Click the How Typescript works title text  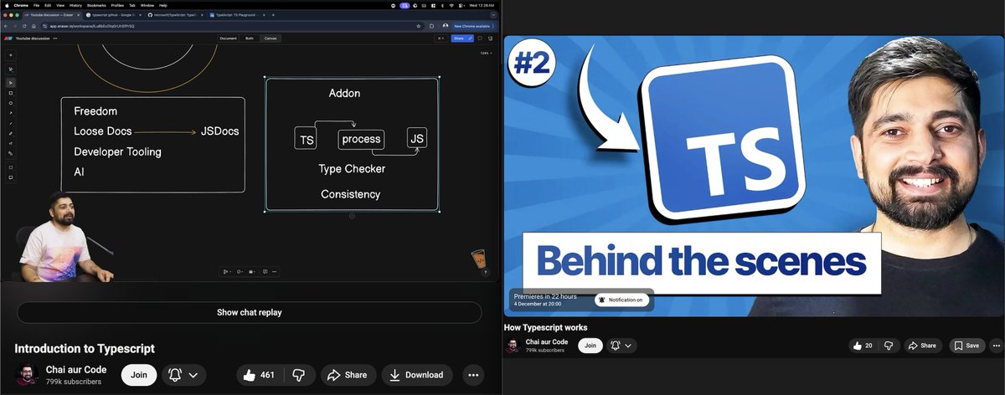coord(545,327)
